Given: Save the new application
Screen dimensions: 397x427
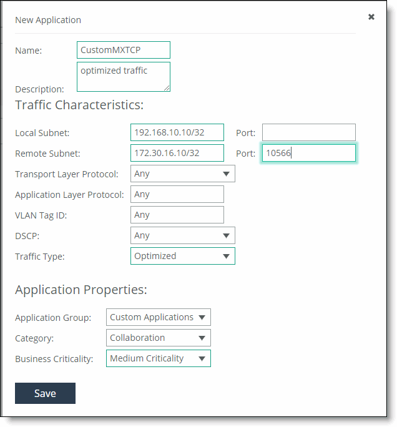Looking at the screenshot, I should 45,393.
